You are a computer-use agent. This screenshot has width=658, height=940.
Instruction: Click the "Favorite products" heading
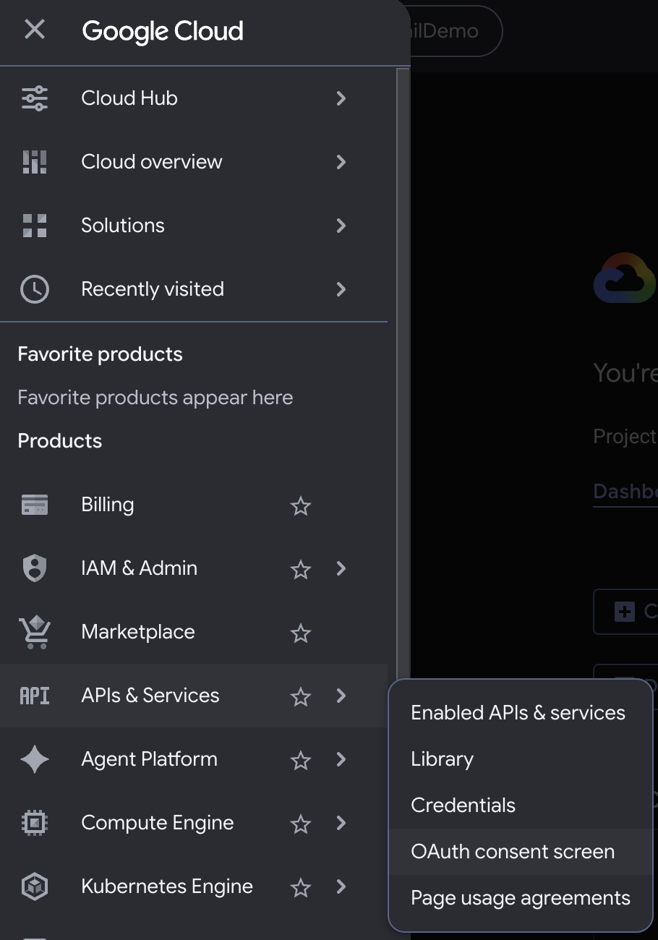tap(100, 354)
